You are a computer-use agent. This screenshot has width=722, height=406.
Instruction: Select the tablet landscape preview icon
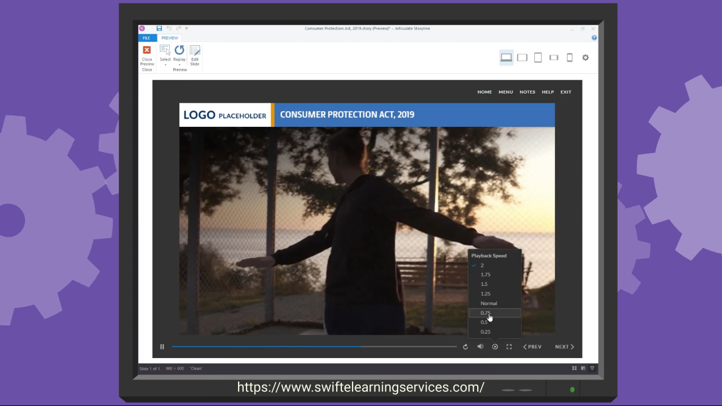point(522,58)
